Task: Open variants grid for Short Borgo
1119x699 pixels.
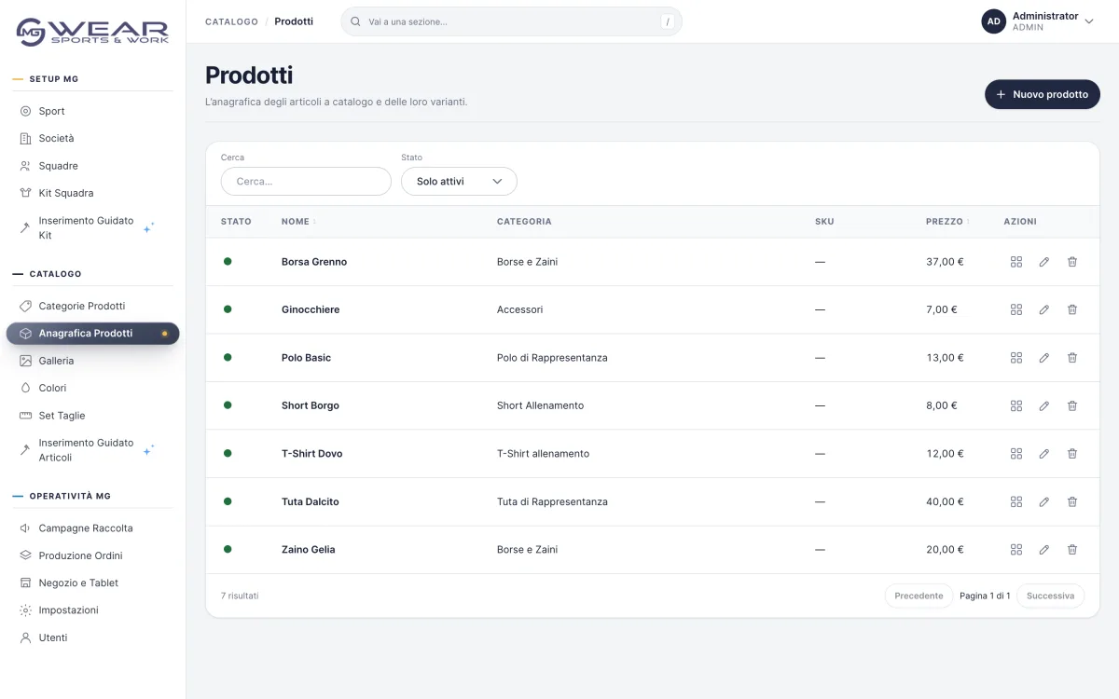Action: tap(1016, 405)
